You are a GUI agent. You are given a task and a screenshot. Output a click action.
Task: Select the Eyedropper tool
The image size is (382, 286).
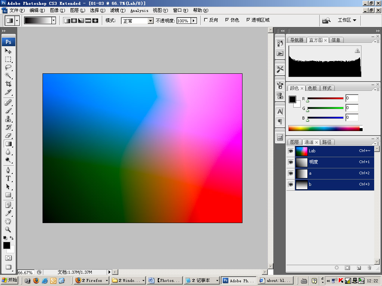[x=8, y=213]
